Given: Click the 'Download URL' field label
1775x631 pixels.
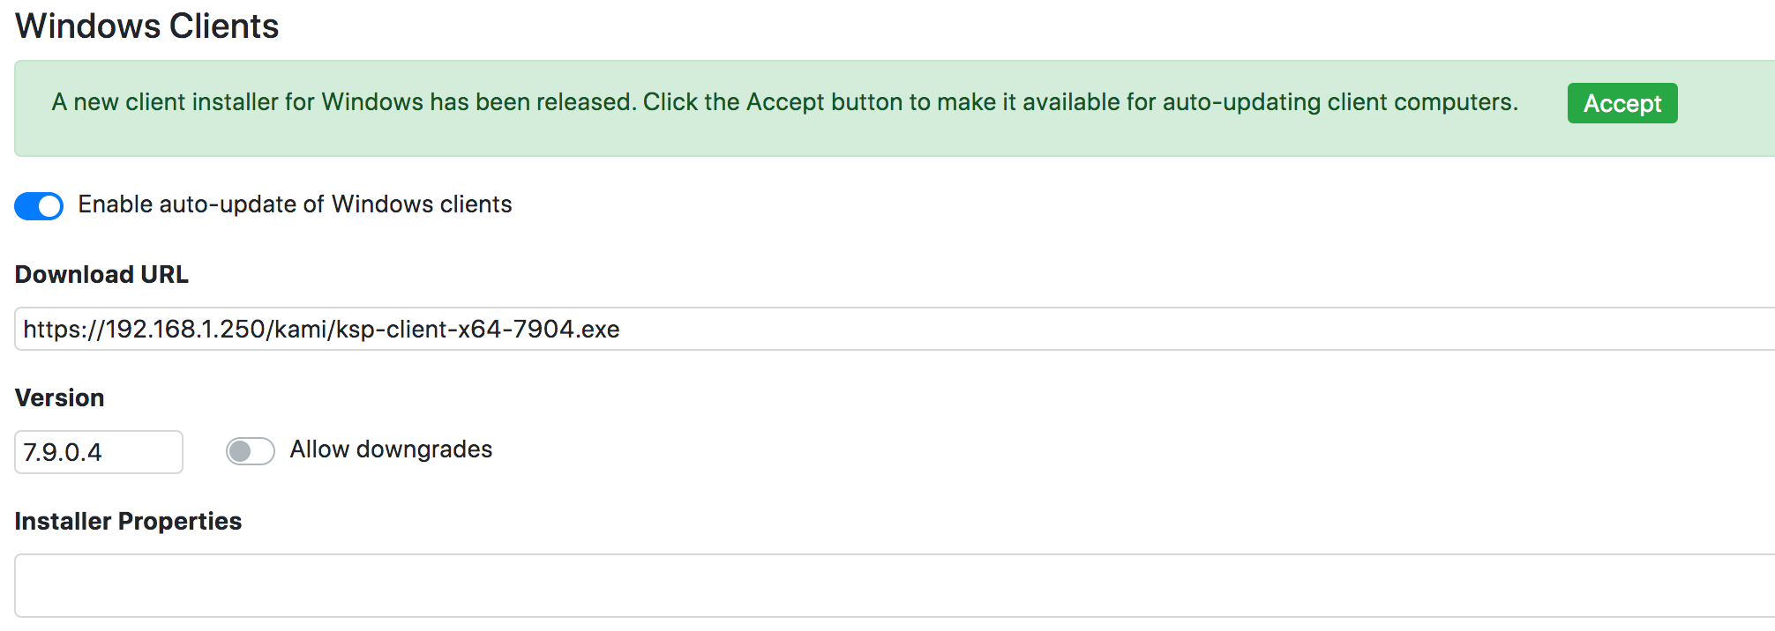Looking at the screenshot, I should coord(101,275).
